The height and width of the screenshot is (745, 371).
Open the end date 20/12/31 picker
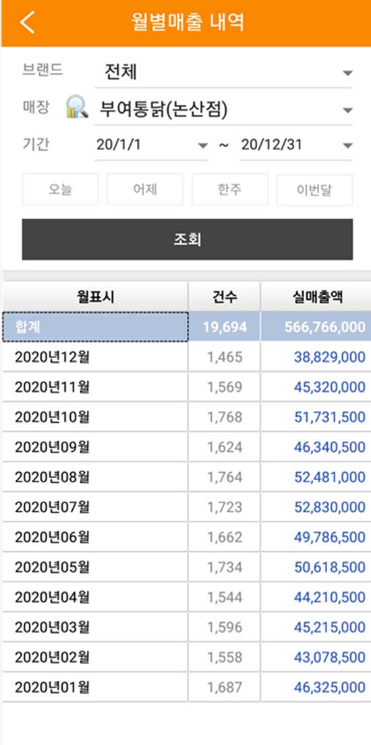296,145
